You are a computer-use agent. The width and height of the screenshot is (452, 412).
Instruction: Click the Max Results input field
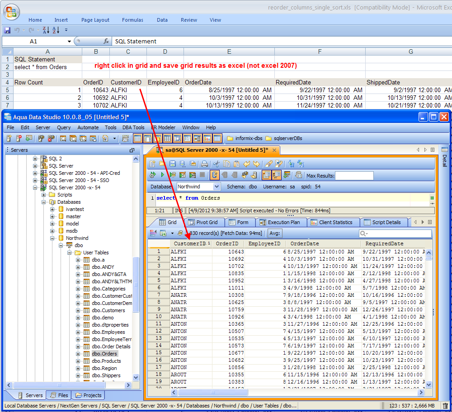click(x=354, y=175)
